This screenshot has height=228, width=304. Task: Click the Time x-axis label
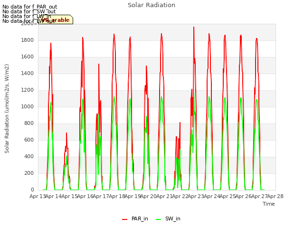268,204
